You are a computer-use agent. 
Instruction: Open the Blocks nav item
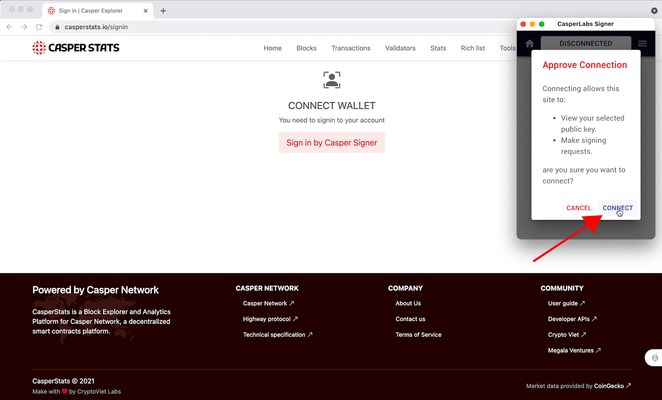(306, 48)
